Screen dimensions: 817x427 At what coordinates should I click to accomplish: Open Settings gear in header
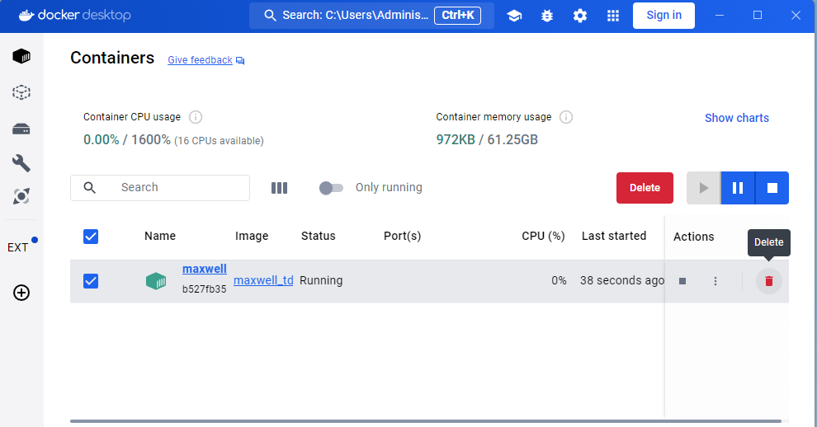point(580,16)
